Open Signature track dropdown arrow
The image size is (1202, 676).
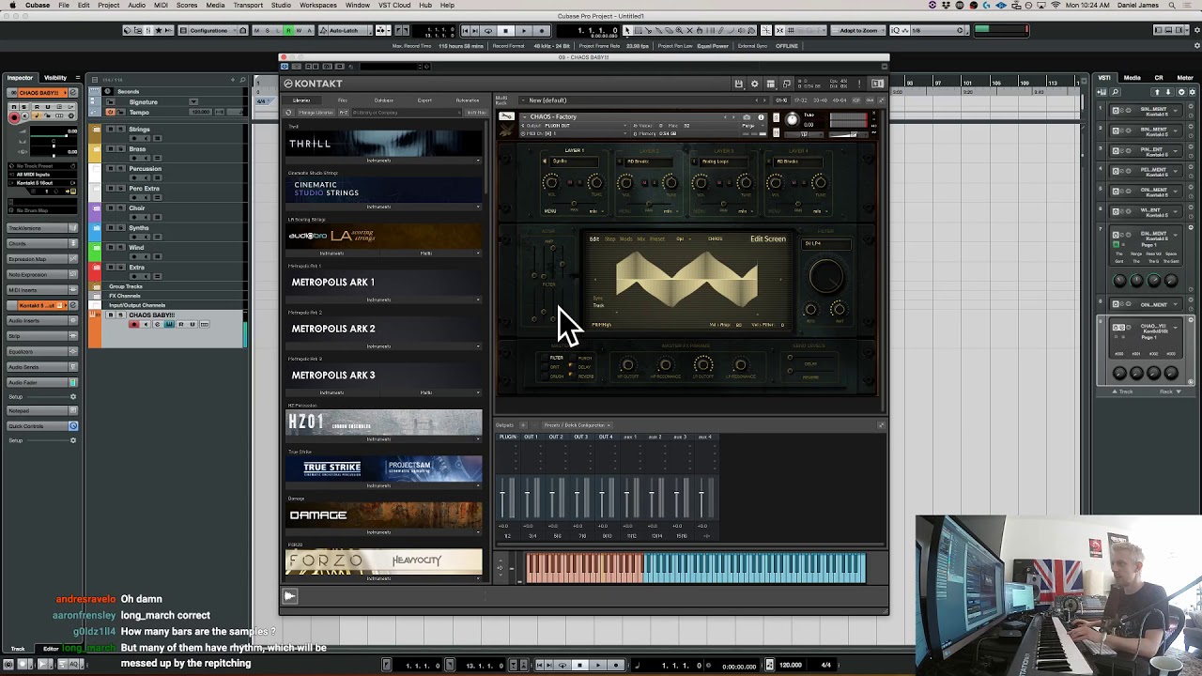tap(193, 101)
